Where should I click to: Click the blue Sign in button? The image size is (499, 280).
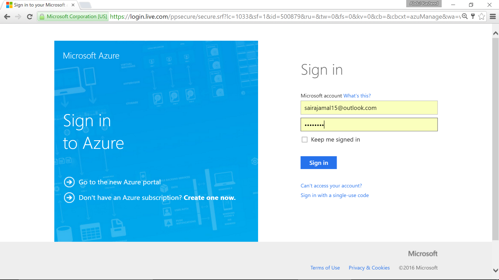click(x=319, y=163)
